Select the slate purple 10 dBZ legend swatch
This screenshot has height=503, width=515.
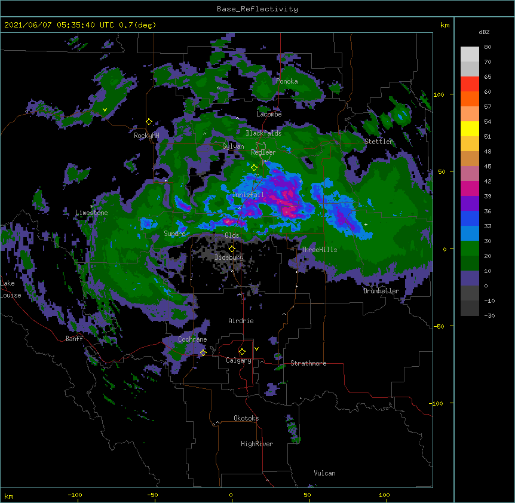pos(470,278)
